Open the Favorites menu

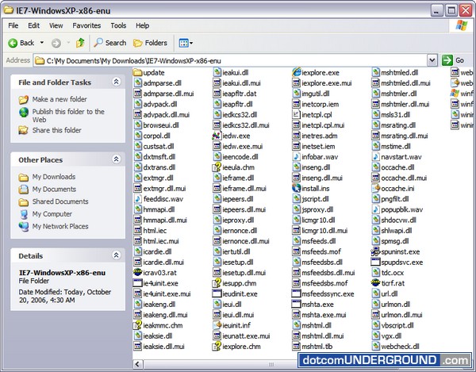(x=86, y=25)
